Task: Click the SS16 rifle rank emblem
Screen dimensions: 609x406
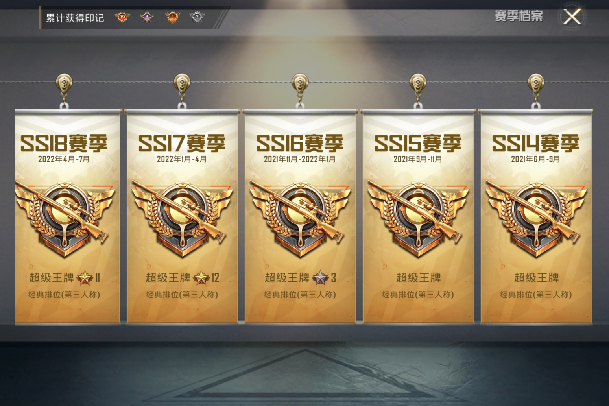Action: tap(300, 218)
